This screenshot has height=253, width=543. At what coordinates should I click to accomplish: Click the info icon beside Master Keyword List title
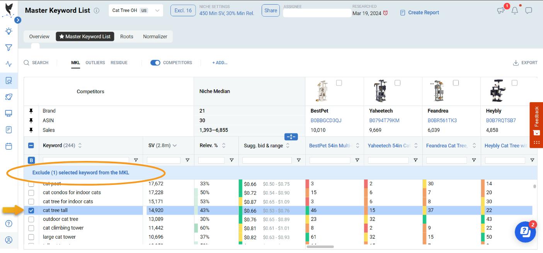[x=97, y=10]
